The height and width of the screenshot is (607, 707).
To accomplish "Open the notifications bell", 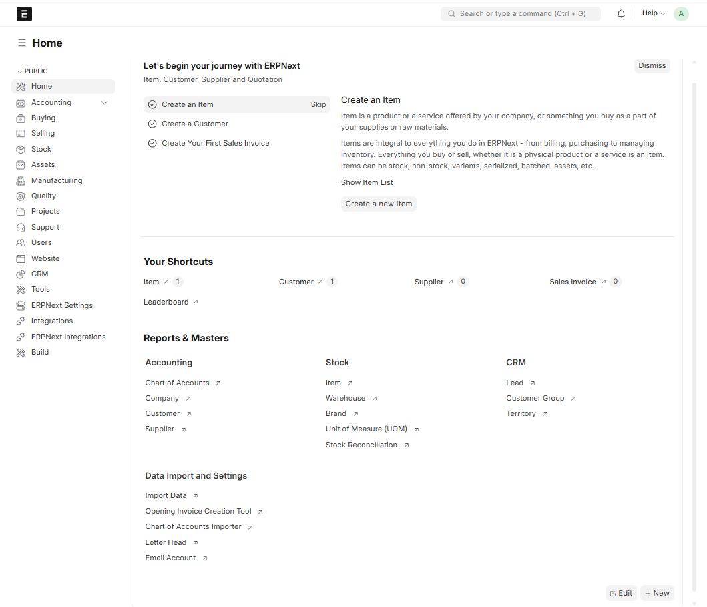I will click(x=621, y=14).
